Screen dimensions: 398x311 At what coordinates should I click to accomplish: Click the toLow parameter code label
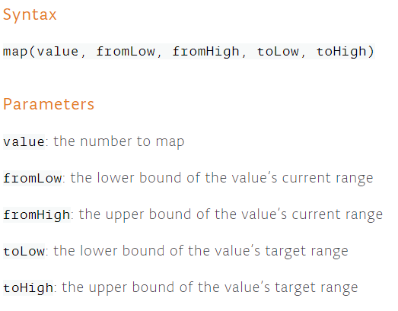coord(24,251)
